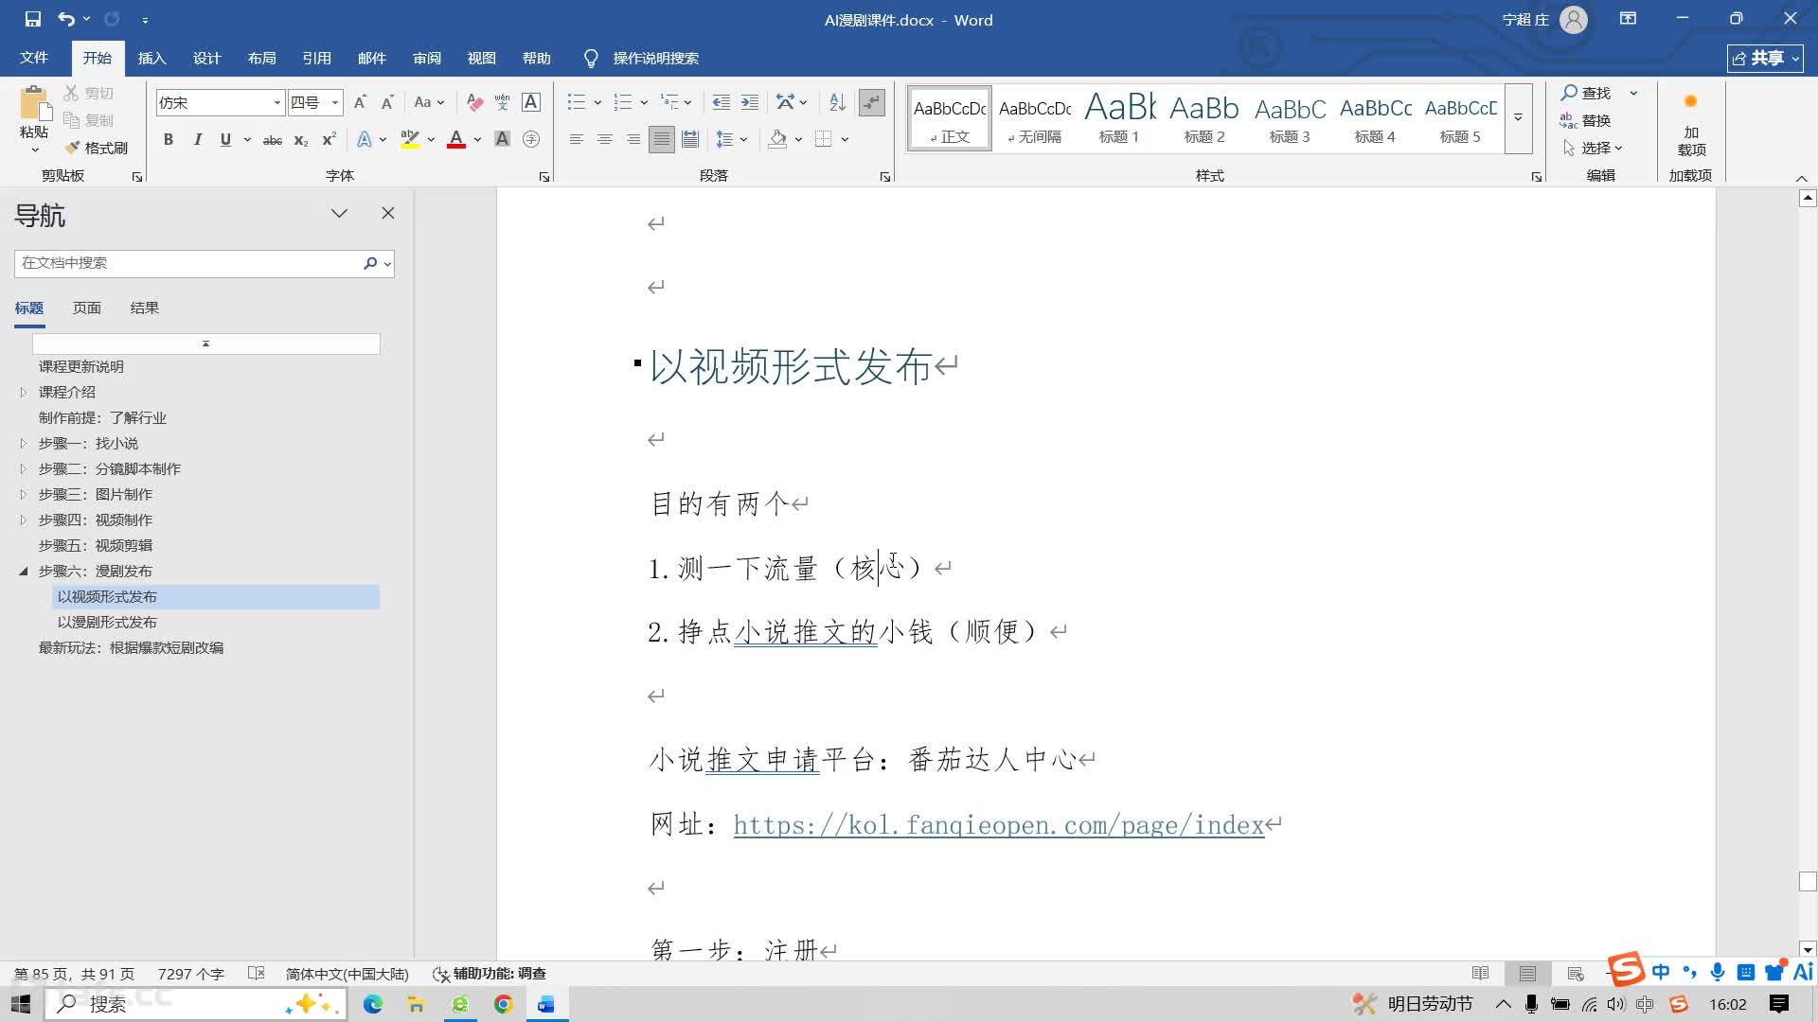Click the Copy icon
1818x1022 pixels.
pos(71,120)
